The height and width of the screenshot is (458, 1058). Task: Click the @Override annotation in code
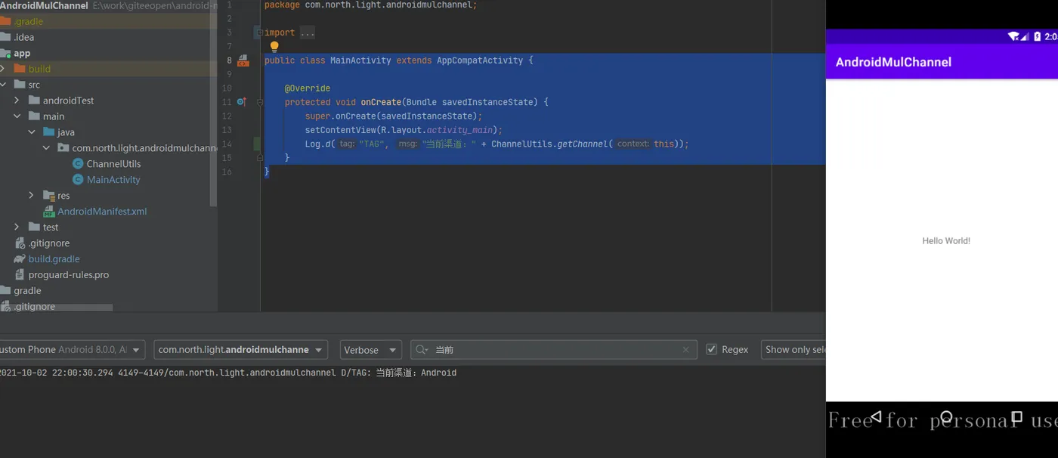point(307,88)
